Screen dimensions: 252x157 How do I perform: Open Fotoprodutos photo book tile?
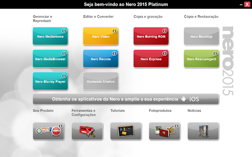165,131
